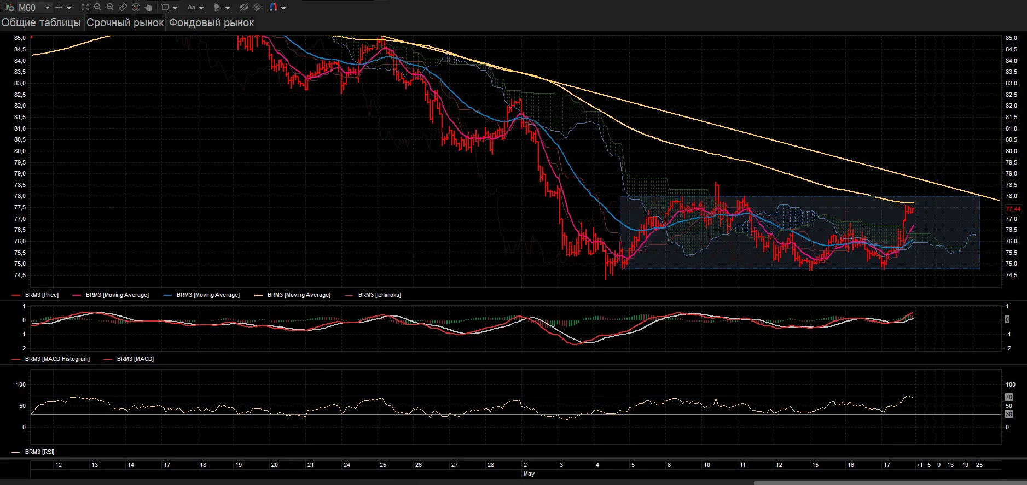Select the hand pan tool

click(x=148, y=8)
